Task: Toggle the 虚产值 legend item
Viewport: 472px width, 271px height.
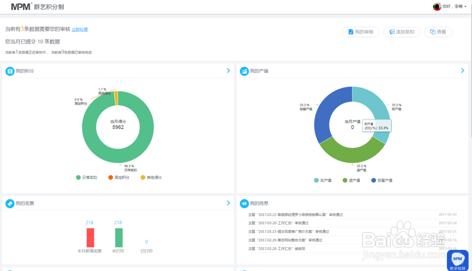Action: 351,180
